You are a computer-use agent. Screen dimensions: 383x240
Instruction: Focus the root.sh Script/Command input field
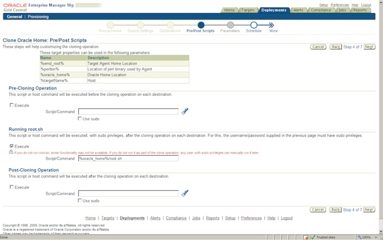click(128, 159)
